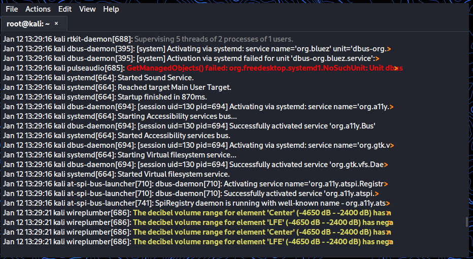Close the root@kali: ~ tab
The width and height of the screenshot is (473, 259).
tap(56, 23)
